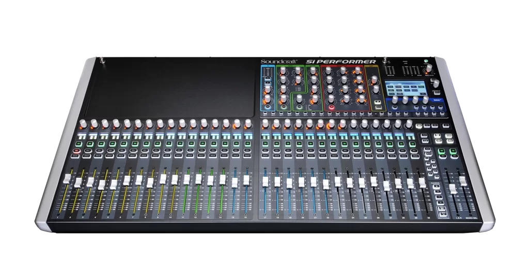Toggle the ON button for channel 17
This screenshot has width=529, height=264.
pyautogui.click(x=266, y=144)
